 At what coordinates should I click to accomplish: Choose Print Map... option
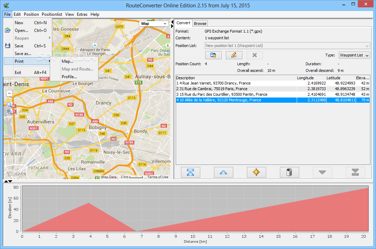[74, 61]
